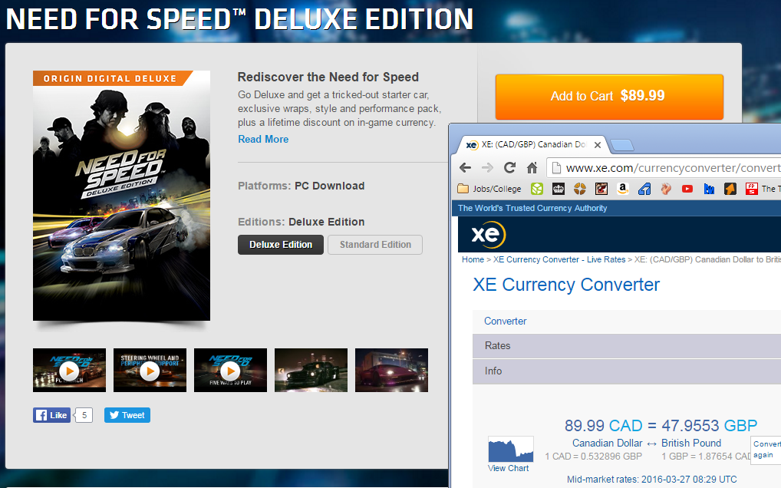
Task: Click the mid-market rates timestamp text
Action: coord(651,480)
